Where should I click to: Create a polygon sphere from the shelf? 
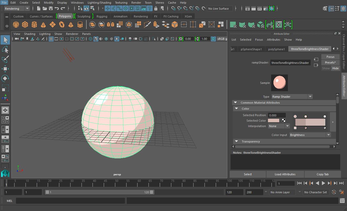tap(16, 25)
